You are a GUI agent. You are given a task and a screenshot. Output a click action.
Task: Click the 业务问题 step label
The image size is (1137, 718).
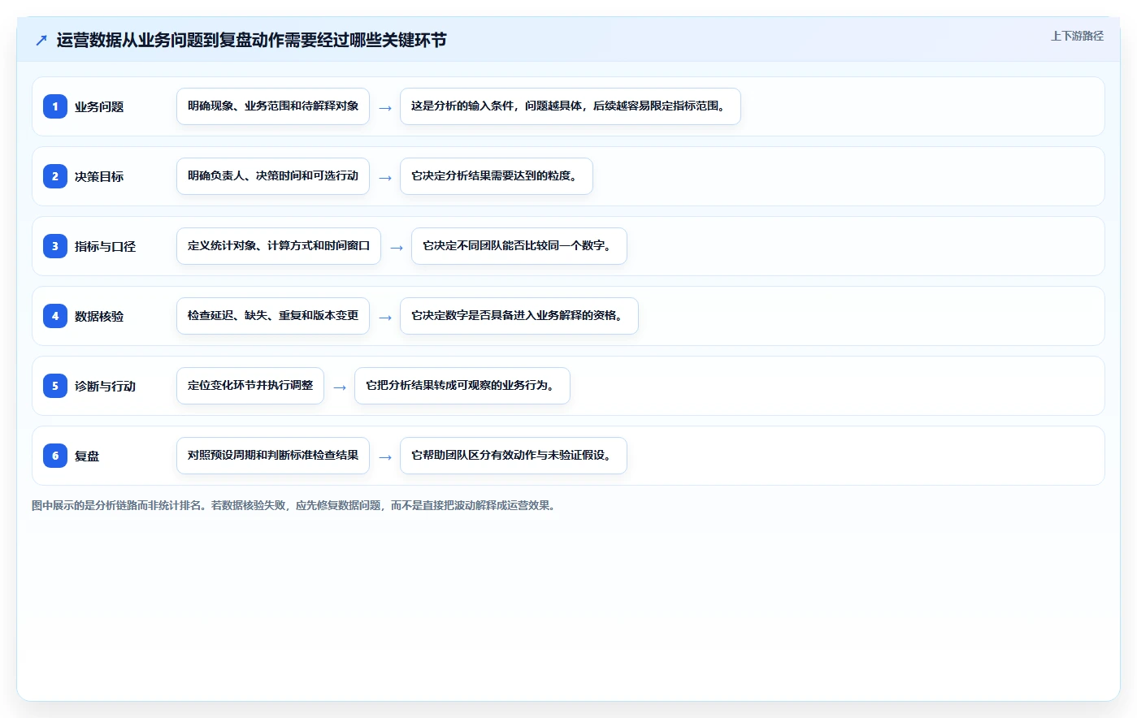point(99,107)
